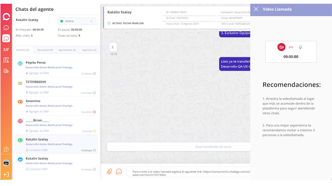The height and width of the screenshot is (186, 332).
Task: Click the ID: 56984714029 field
Action: click(x=176, y=12)
